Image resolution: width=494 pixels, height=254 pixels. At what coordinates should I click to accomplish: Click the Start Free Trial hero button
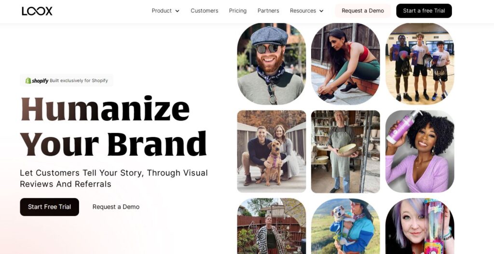coord(50,207)
